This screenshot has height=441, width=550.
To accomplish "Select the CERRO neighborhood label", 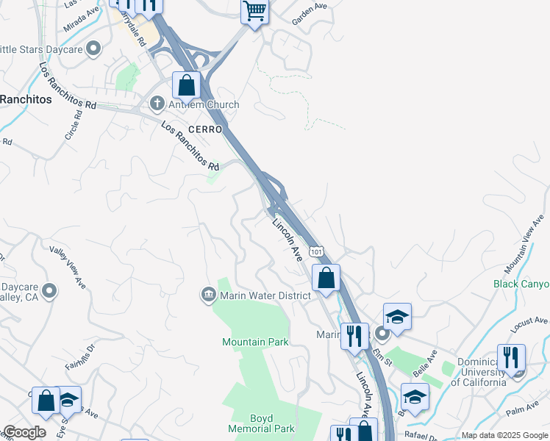I will (x=205, y=129).
